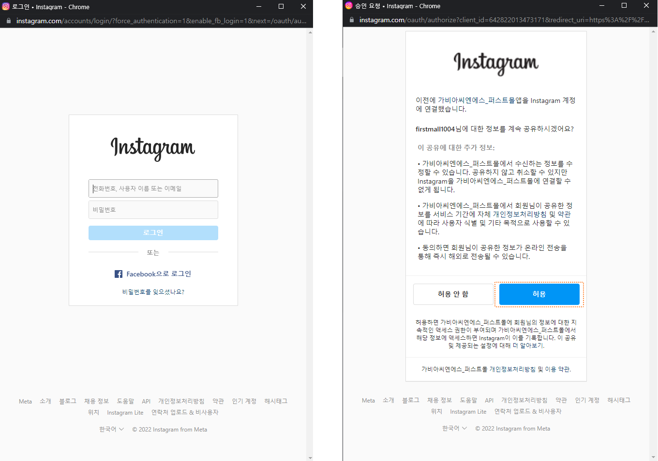Click the login window address bar URL
This screenshot has width=658, height=461.
point(162,21)
